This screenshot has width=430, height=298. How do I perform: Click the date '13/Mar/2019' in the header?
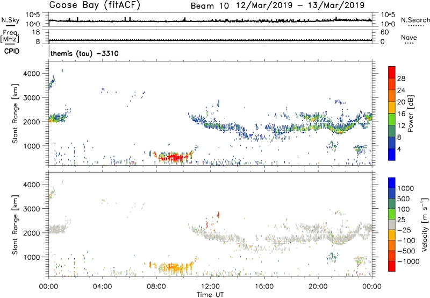336,5
